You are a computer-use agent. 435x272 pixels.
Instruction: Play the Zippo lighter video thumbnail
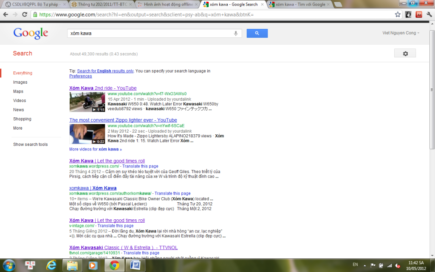coord(87,134)
